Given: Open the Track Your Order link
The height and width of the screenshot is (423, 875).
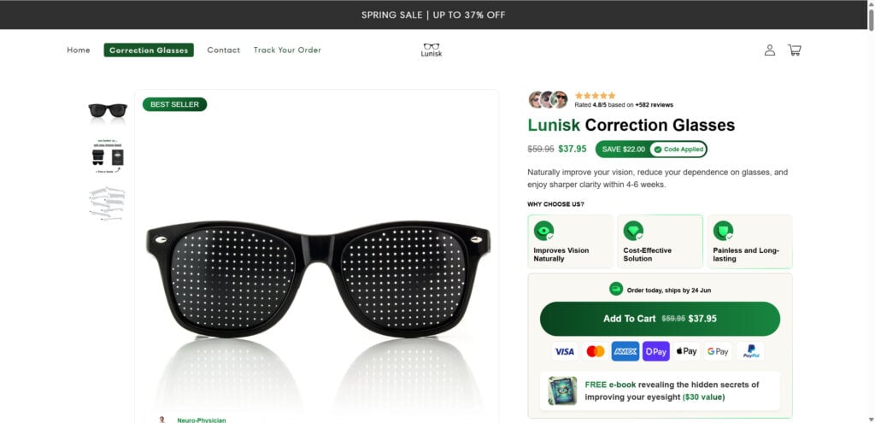Looking at the screenshot, I should point(287,50).
